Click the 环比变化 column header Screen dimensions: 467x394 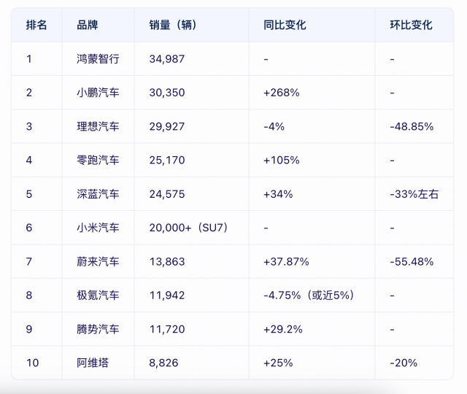pos(411,25)
